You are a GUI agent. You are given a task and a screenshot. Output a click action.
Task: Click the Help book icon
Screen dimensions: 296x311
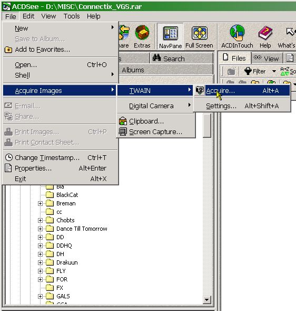265,33
